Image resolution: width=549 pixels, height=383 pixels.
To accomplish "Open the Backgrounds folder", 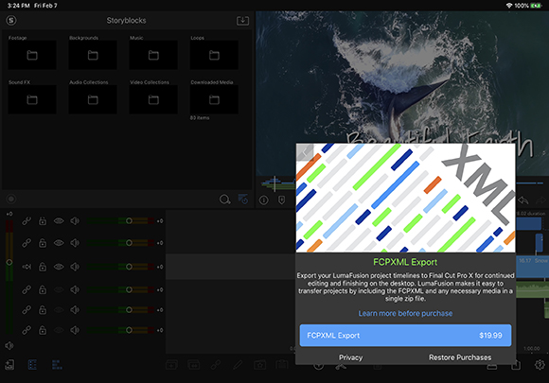I will (93, 55).
